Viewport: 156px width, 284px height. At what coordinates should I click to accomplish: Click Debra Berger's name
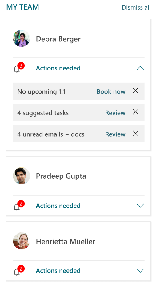58,39
